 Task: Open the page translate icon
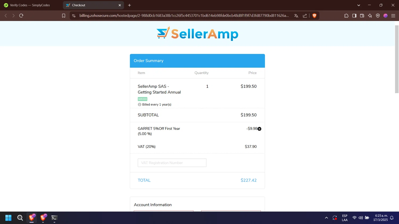[x=296, y=16]
